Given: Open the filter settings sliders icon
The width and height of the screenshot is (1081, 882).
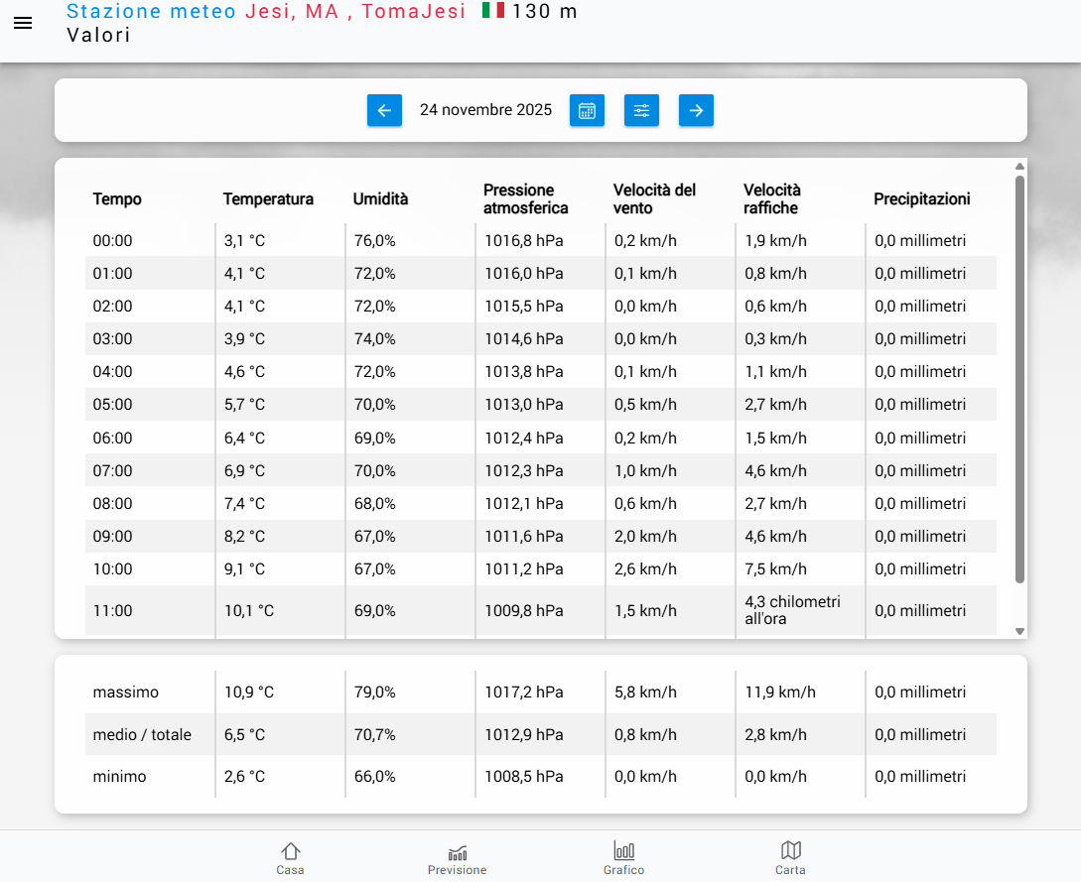Looking at the screenshot, I should 641,110.
